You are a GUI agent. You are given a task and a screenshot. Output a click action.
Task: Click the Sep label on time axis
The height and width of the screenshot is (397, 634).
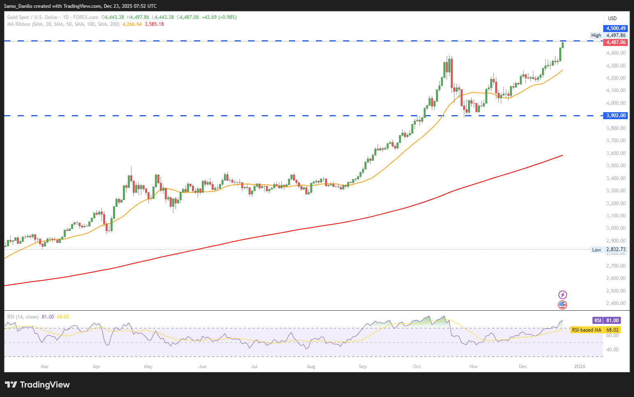coord(362,367)
